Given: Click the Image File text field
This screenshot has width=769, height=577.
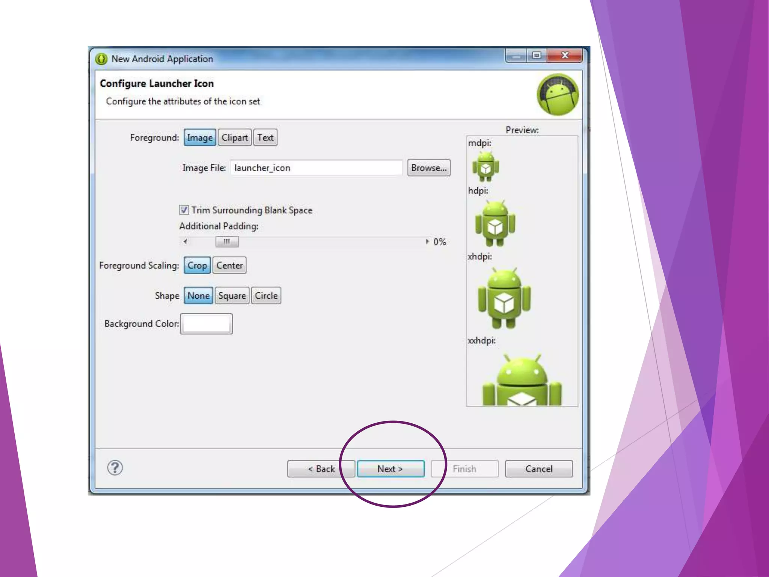Looking at the screenshot, I should pyautogui.click(x=316, y=168).
